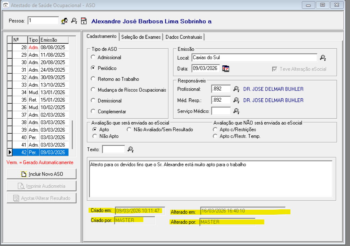Viewport: 350px width, 246px height.
Task: Click the ASO list vertical scrollbar
Action: tap(72, 133)
